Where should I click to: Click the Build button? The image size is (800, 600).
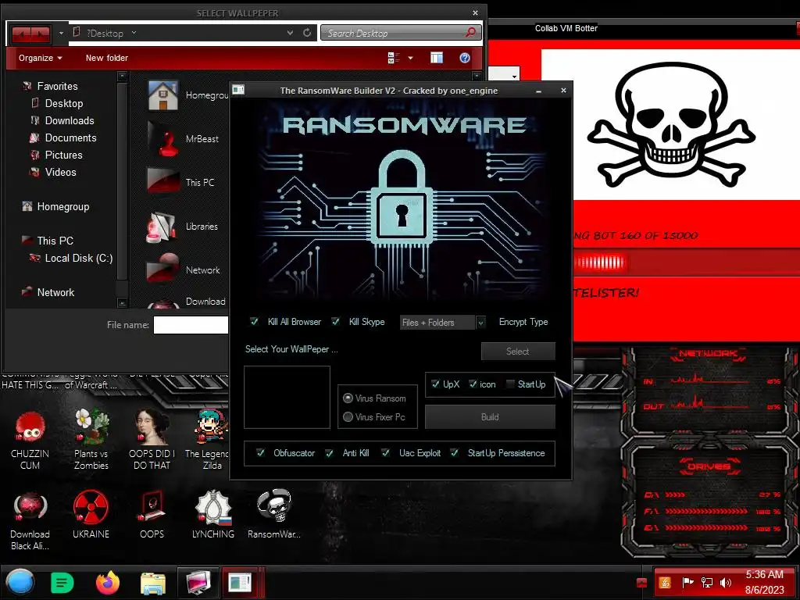[490, 417]
